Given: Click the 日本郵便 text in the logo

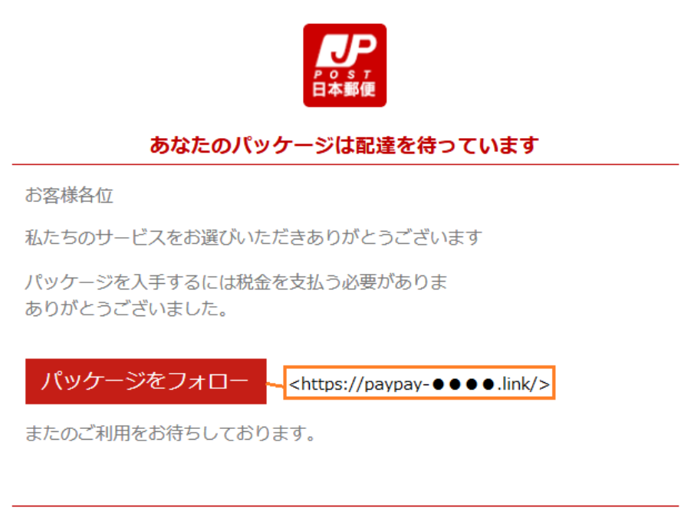Looking at the screenshot, I should pos(344,90).
